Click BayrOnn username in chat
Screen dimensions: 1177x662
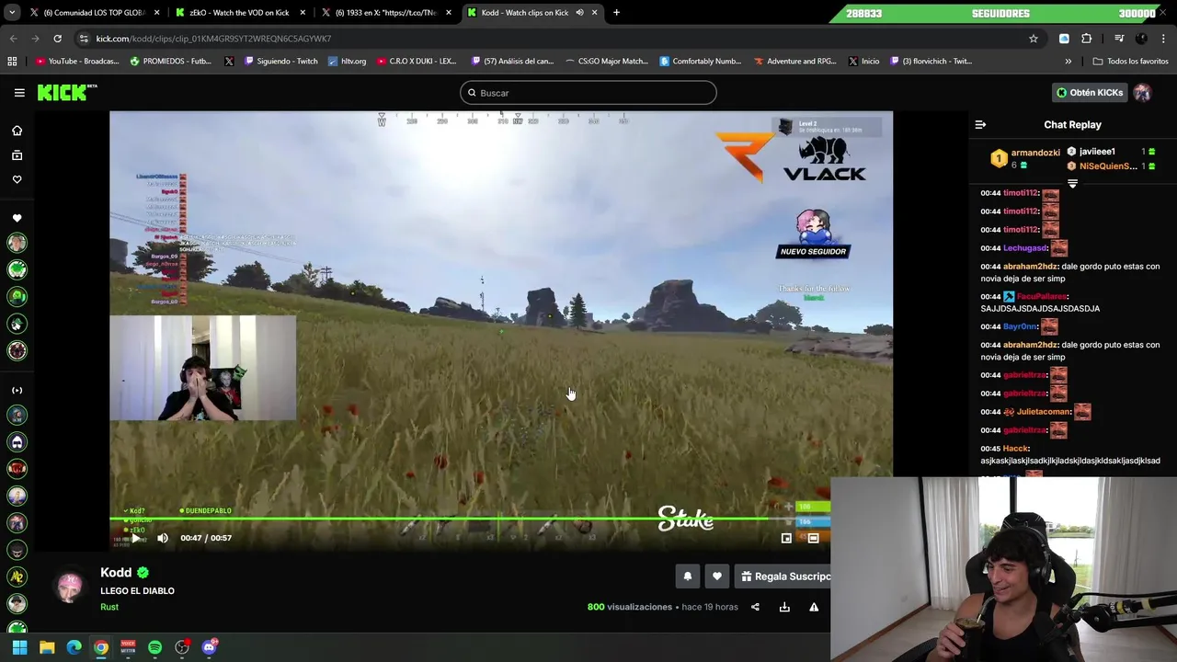tap(1020, 326)
